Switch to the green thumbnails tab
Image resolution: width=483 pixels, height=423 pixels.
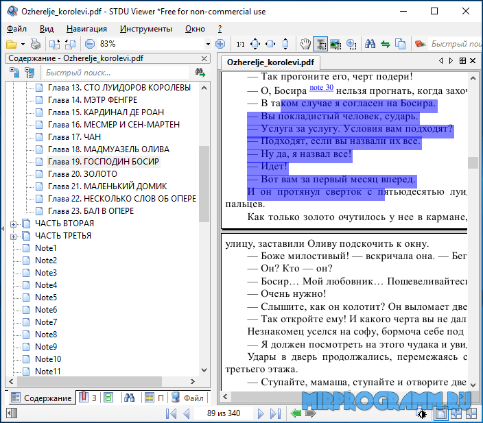108,398
